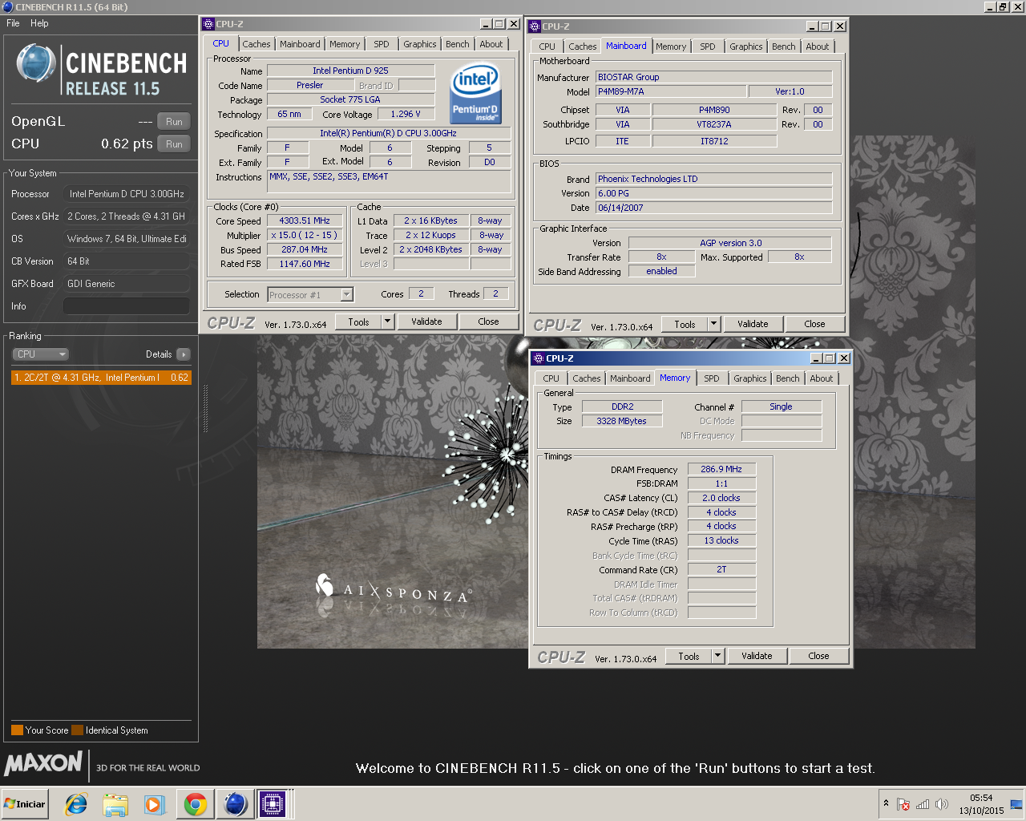
Task: Open the File menu in Cinebench
Action: click(13, 23)
